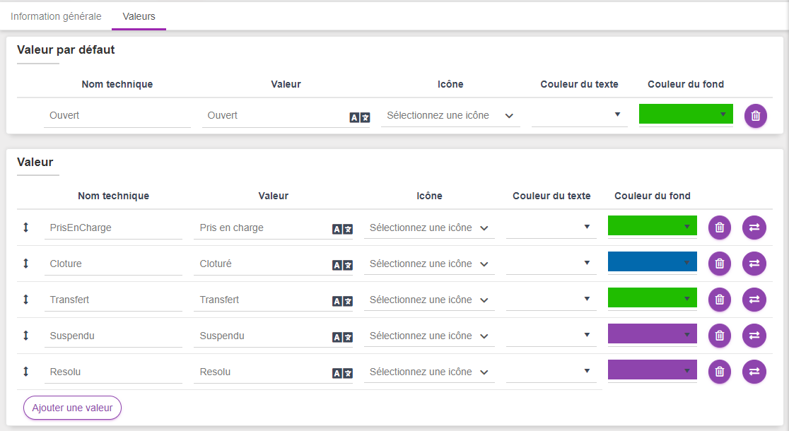Screen dimensions: 789x431
Task: Click swap icon on the Cloture row
Action: tap(754, 264)
